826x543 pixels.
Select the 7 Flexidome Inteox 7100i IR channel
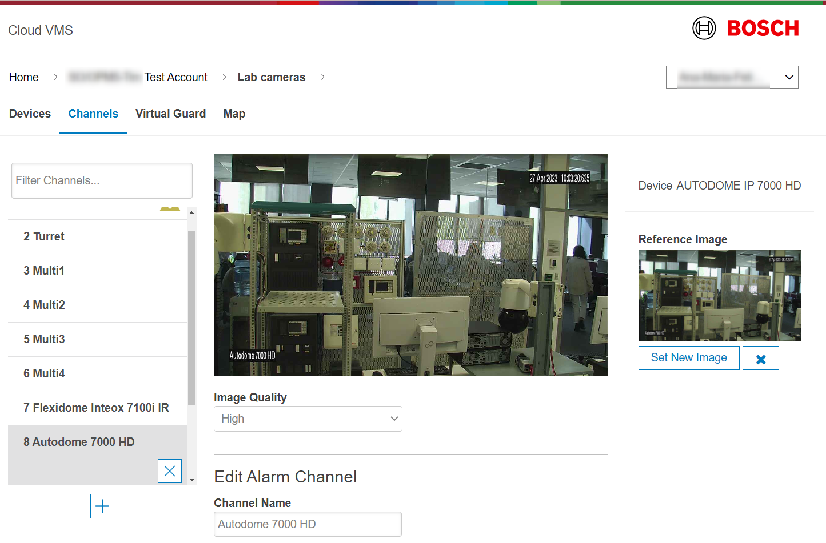point(96,408)
